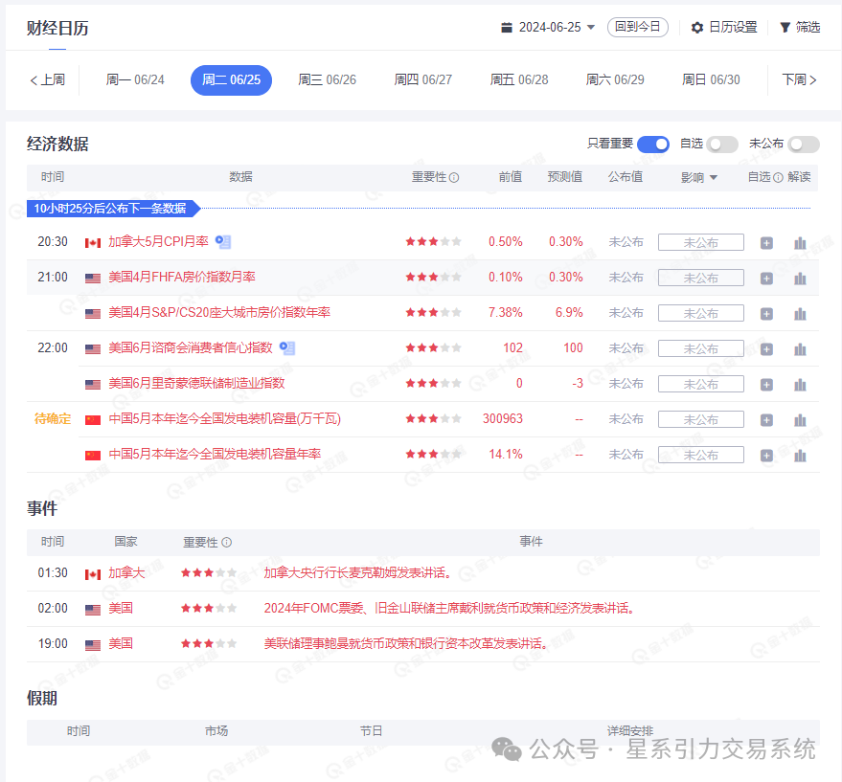This screenshot has width=842, height=782.
Task: Open chart for Canada May CPI monthly rate
Action: (x=800, y=242)
